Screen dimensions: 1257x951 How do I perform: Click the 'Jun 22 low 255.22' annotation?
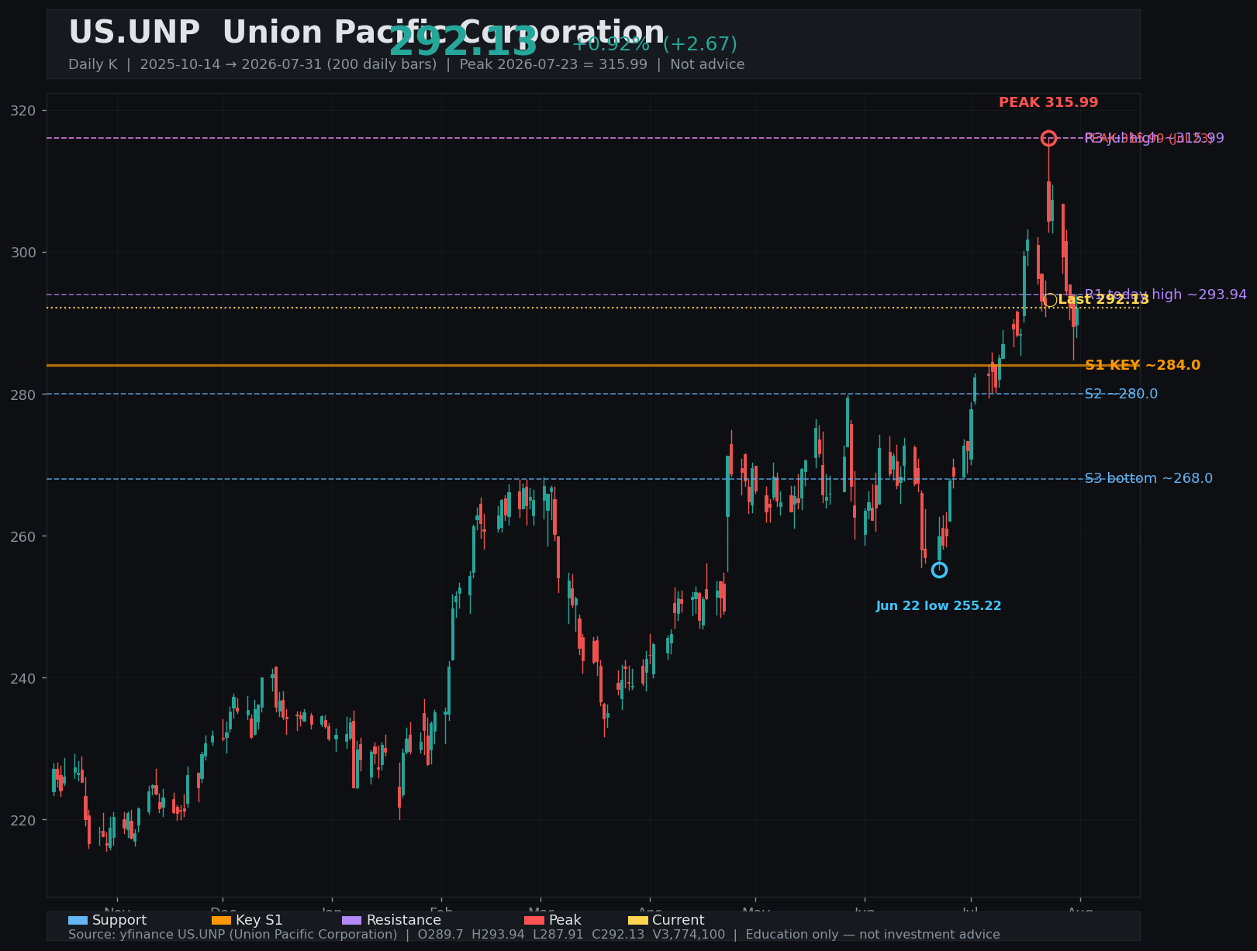tap(939, 606)
